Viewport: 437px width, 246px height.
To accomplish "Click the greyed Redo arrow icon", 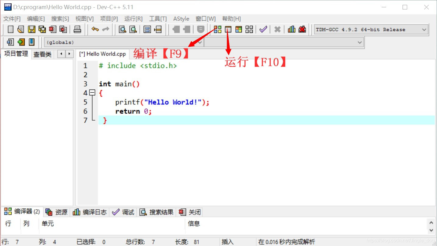I will pos(105,29).
